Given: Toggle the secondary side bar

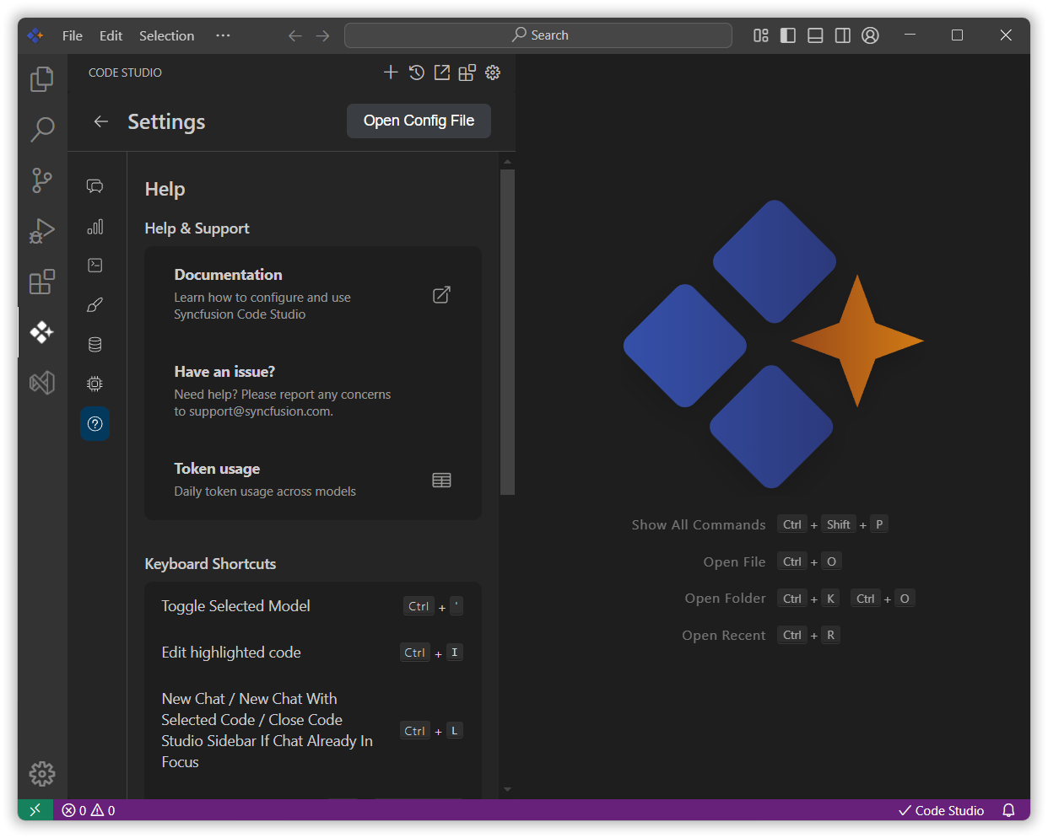Looking at the screenshot, I should (x=842, y=35).
